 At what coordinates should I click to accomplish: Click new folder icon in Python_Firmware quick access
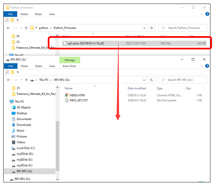pos(12,20)
